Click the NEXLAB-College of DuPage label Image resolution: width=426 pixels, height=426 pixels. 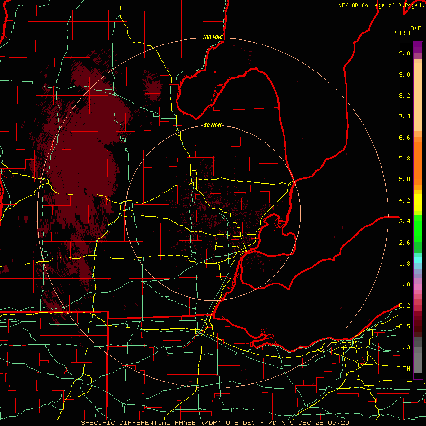(379, 5)
